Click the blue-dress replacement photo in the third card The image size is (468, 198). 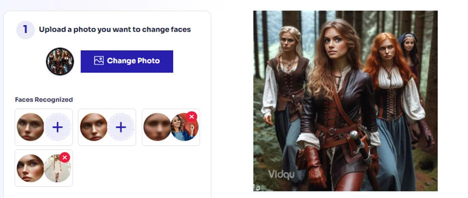click(x=184, y=128)
